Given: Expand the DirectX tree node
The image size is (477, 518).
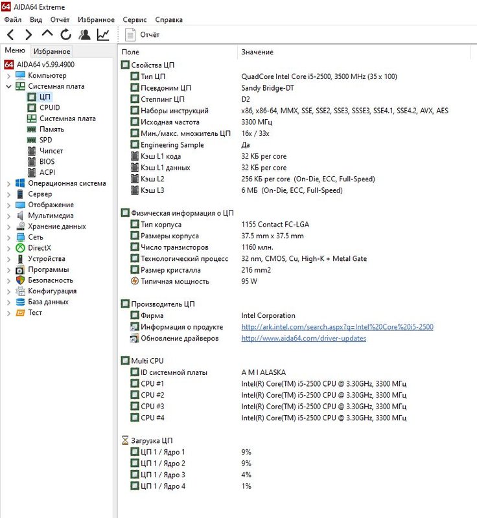Looking at the screenshot, I should (x=8, y=248).
